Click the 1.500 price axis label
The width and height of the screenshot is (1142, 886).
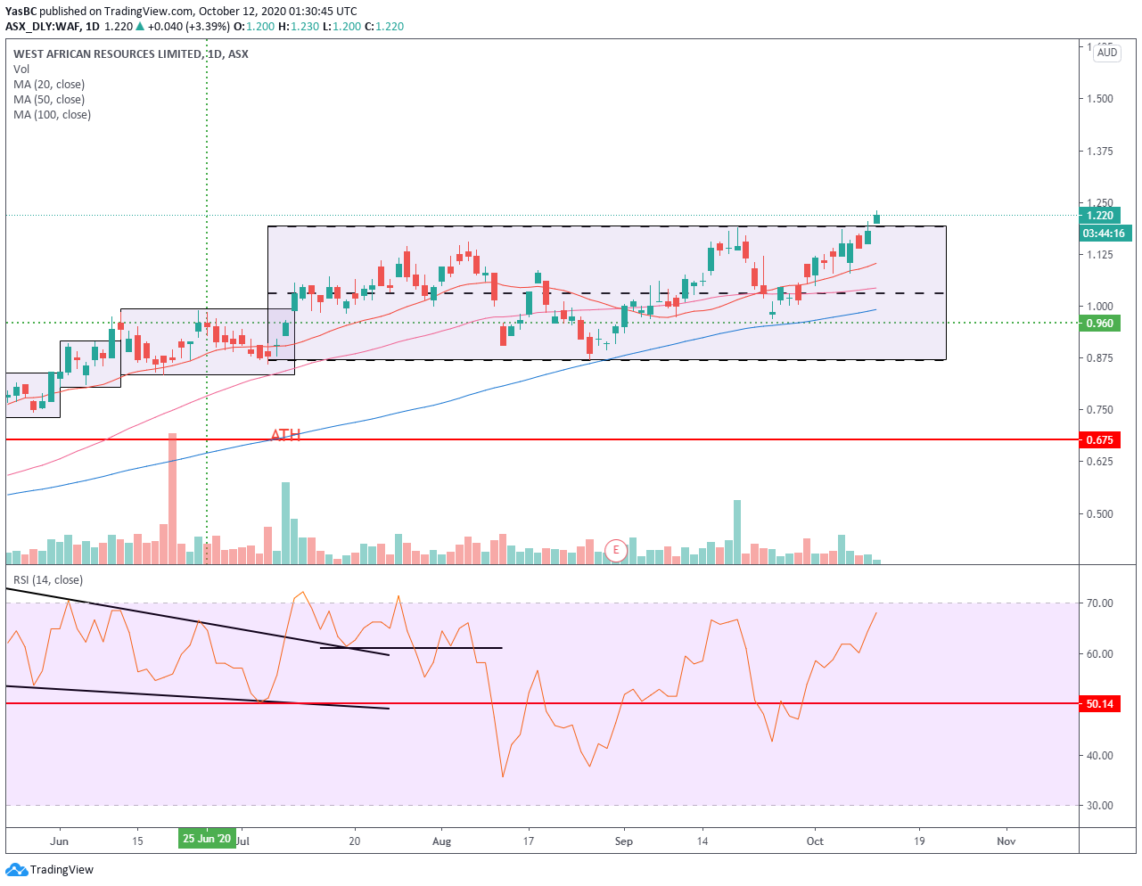1100,98
